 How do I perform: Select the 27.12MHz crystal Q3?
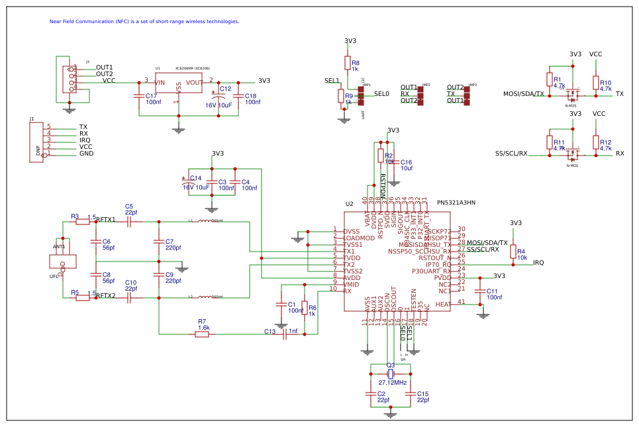[391, 375]
